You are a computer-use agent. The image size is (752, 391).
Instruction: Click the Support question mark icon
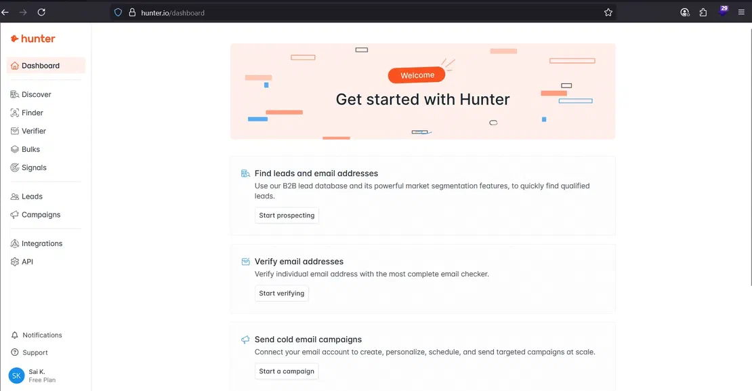pyautogui.click(x=15, y=352)
